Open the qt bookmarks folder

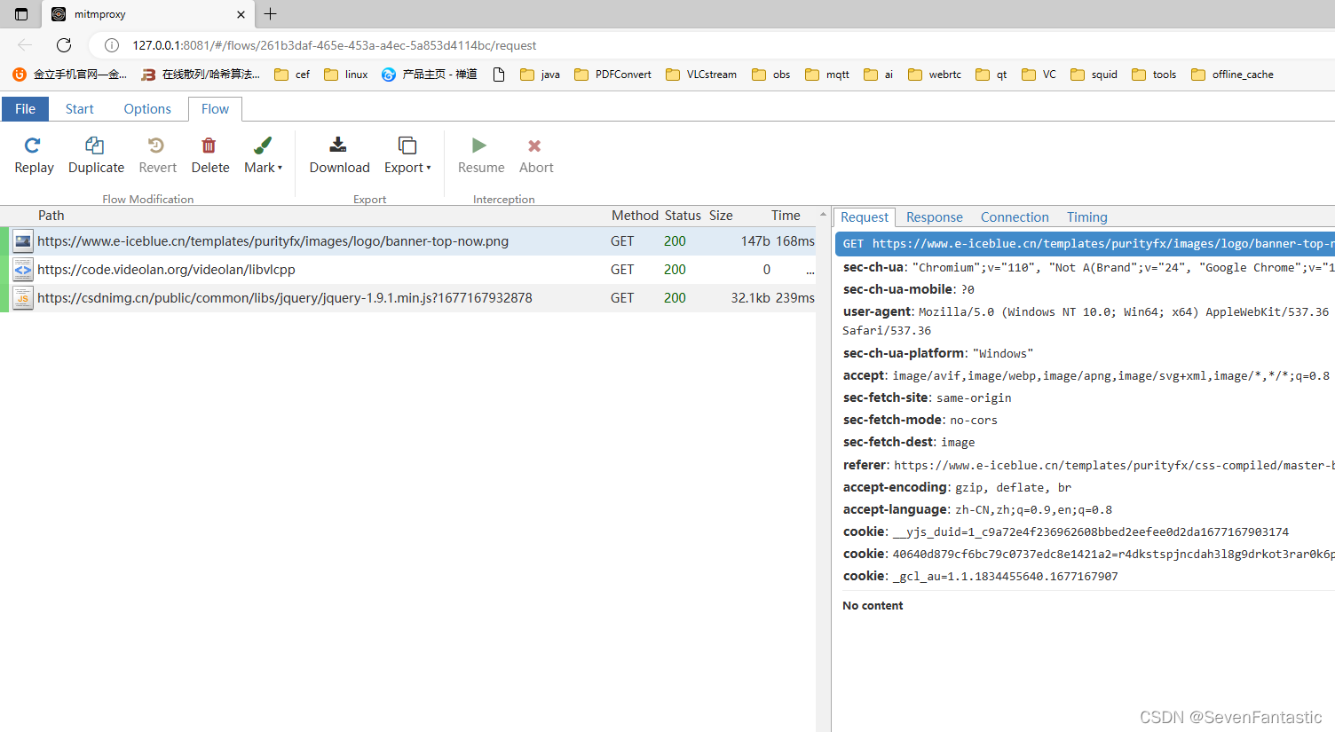(x=991, y=75)
